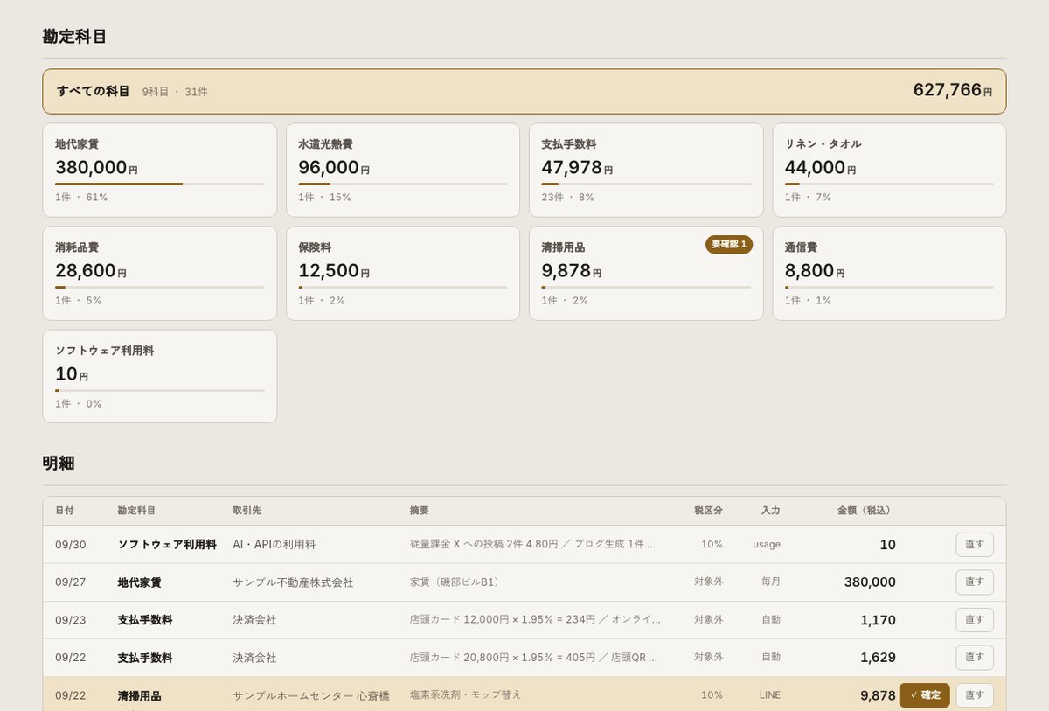Click 直す on the 1,629 支払手数料 row
This screenshot has height=711, width=1049.
(x=975, y=657)
